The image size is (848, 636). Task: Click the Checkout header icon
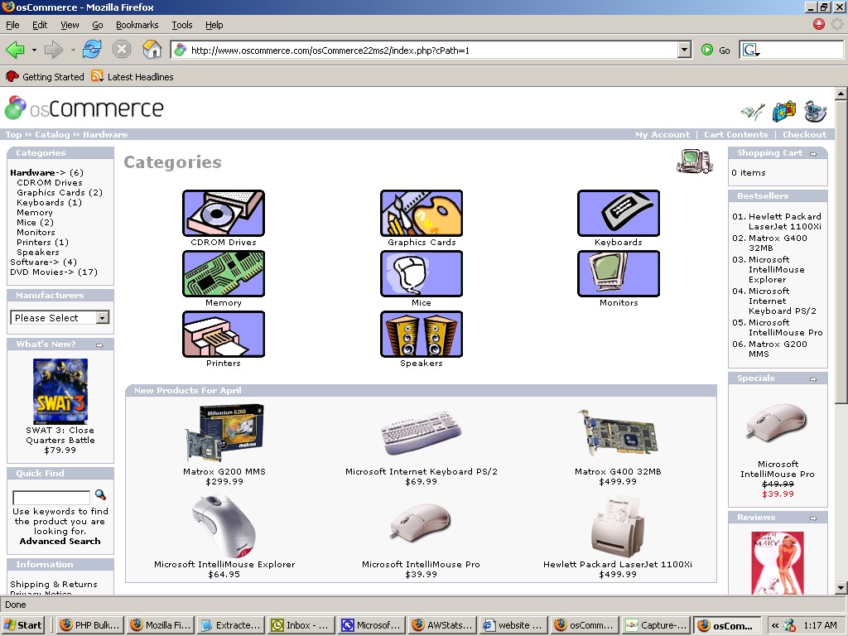click(816, 112)
